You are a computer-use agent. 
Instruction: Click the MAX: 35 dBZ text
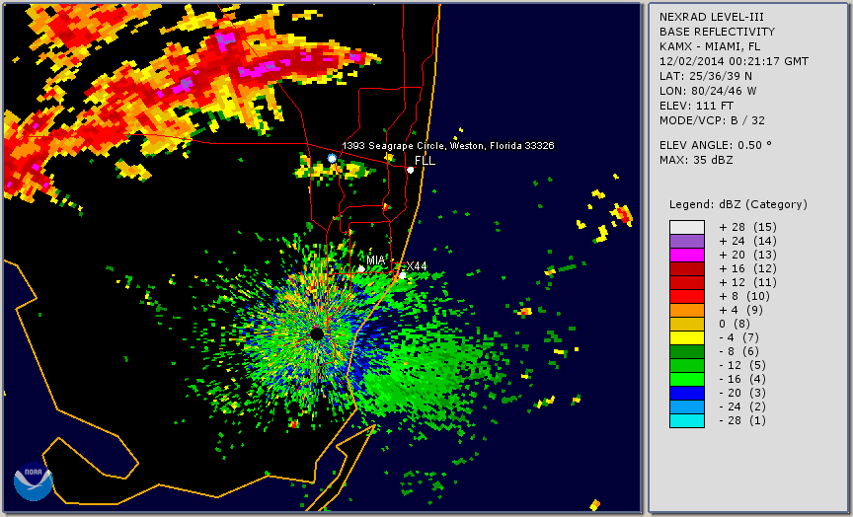coord(696,160)
